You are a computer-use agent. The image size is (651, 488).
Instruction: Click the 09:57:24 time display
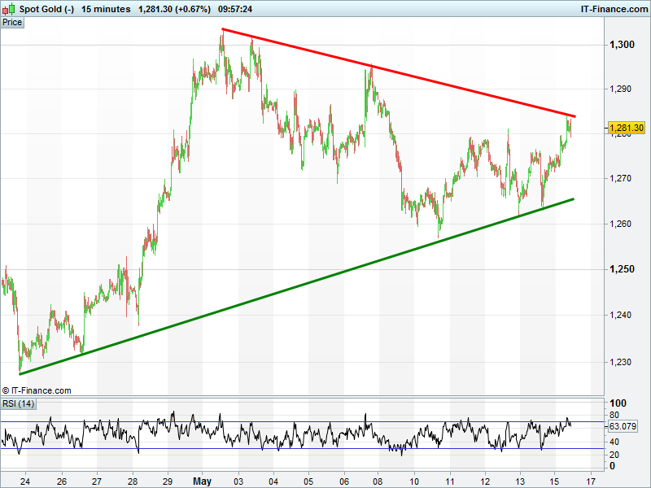[235, 9]
